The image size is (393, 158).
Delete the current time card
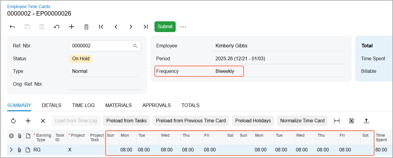coord(86,27)
